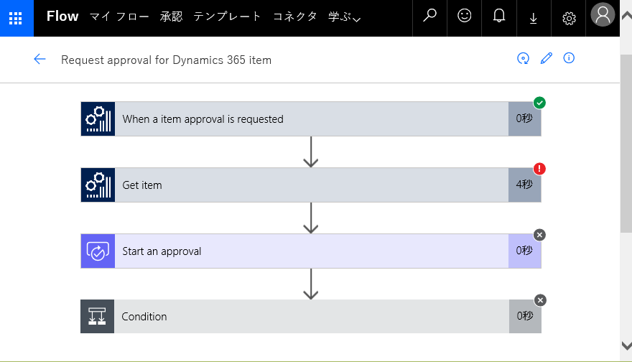Click the green success check badge
The width and height of the screenshot is (632, 362).
tap(539, 103)
